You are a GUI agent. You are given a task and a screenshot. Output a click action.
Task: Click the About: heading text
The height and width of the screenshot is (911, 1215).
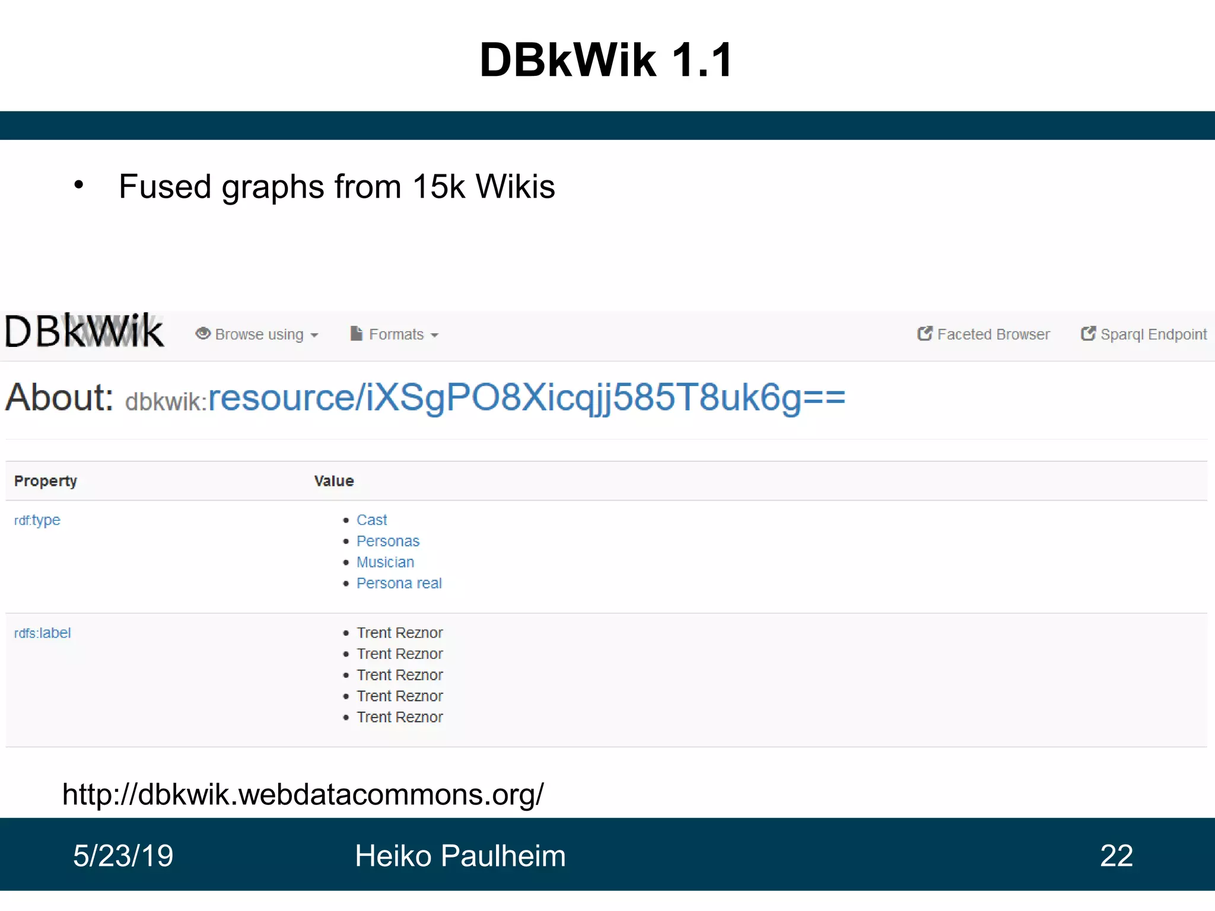[x=59, y=397]
